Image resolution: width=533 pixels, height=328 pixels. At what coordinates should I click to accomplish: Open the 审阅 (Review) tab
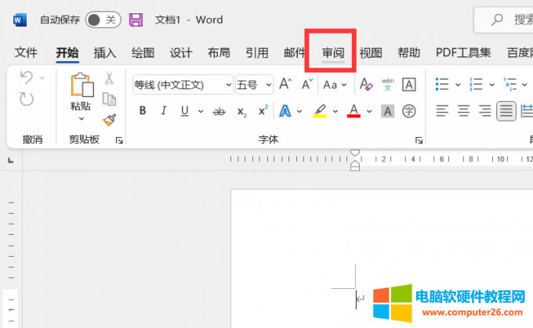click(x=332, y=52)
